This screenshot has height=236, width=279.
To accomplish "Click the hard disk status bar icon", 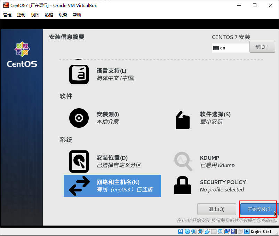I will tap(181, 231).
